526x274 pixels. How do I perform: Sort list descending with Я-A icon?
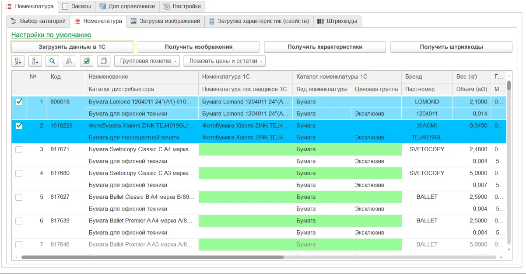pos(35,61)
